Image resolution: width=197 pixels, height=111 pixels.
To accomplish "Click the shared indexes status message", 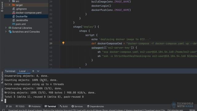I will [95, 110].
